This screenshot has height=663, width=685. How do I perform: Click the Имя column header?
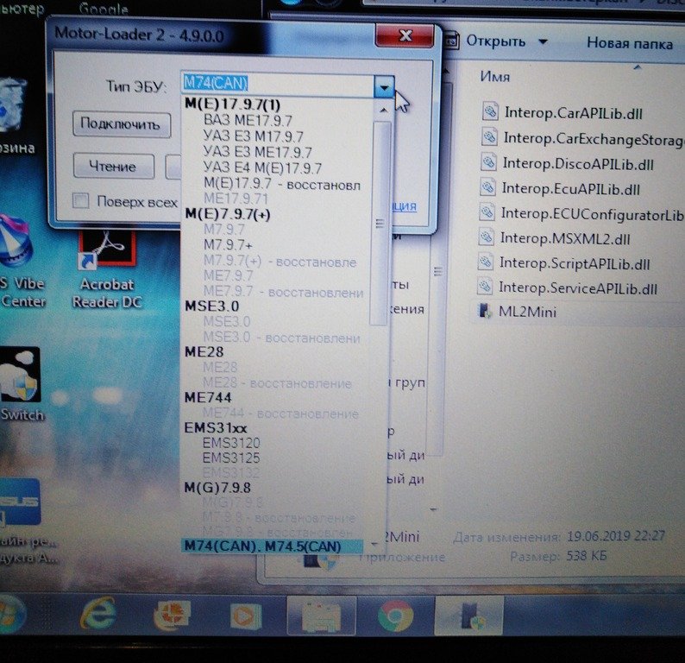(494, 77)
